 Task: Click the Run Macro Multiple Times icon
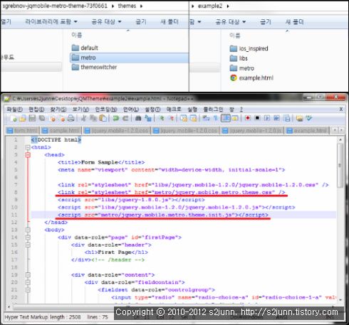[x=276, y=118]
